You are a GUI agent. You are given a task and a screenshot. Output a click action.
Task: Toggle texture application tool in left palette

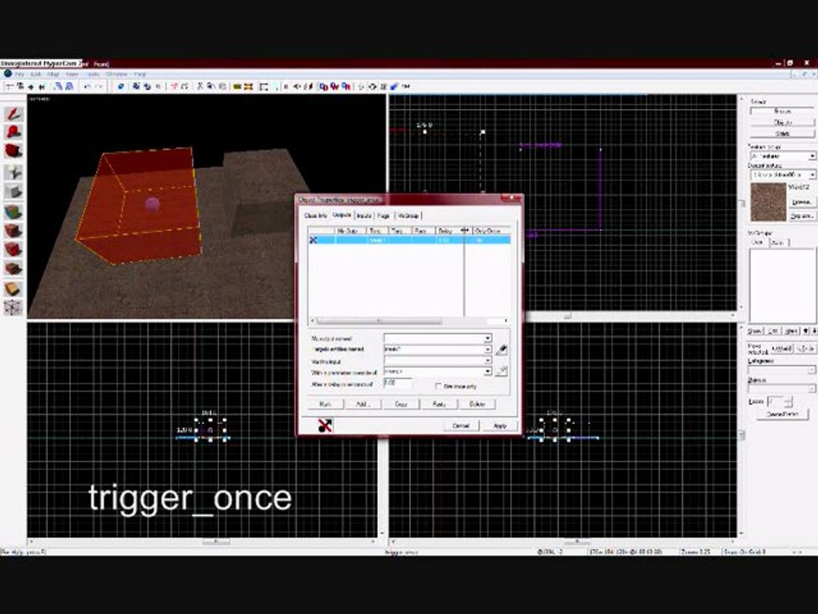[x=13, y=211]
